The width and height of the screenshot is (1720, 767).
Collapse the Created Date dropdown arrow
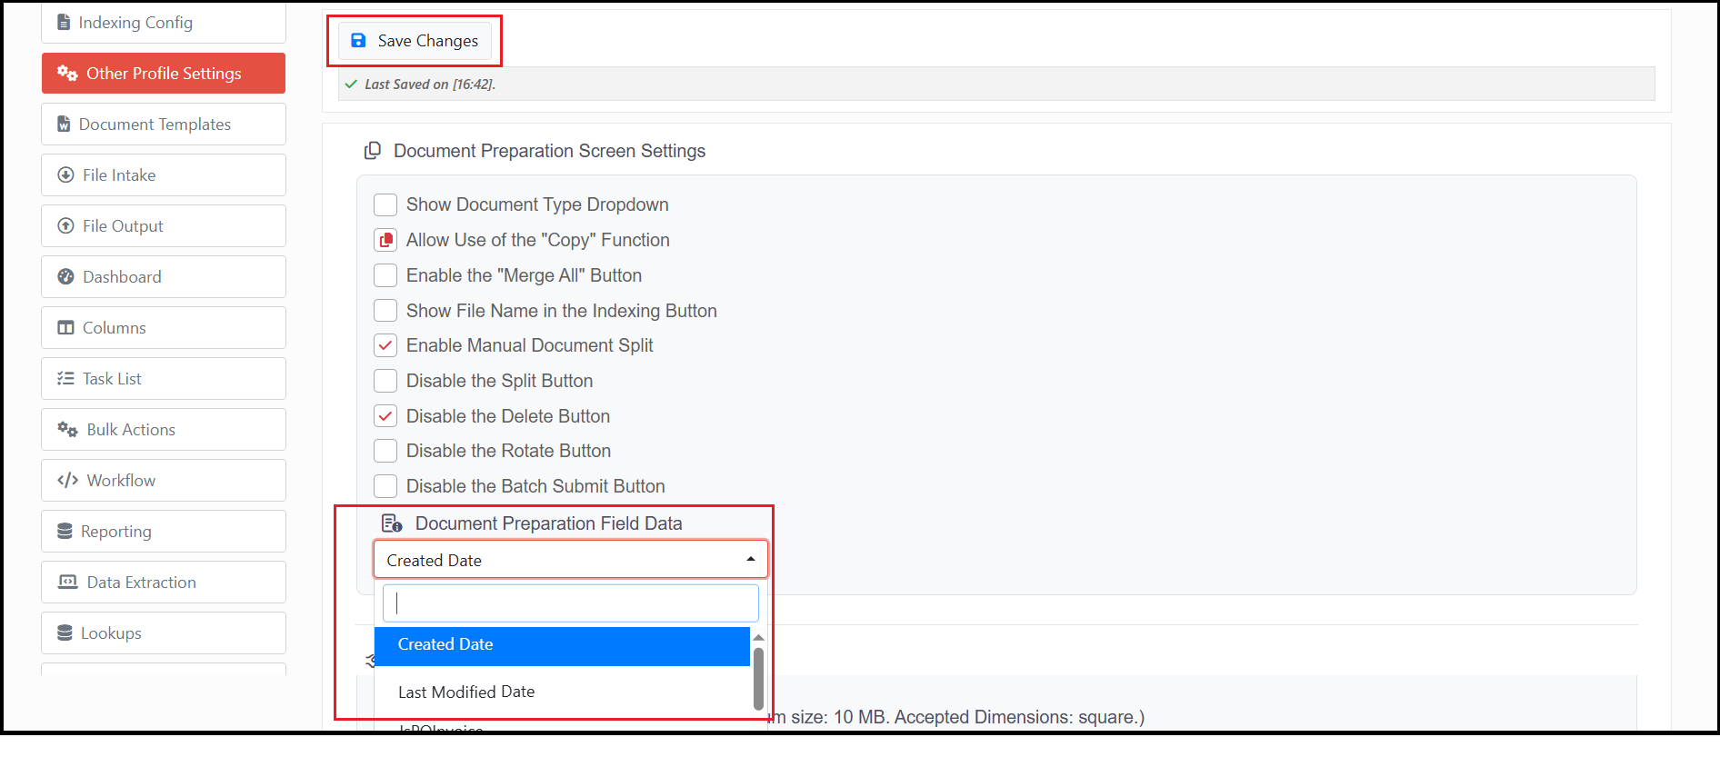[x=751, y=559]
